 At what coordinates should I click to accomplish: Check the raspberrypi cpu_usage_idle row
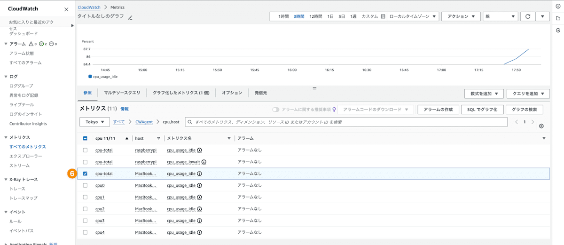pyautogui.click(x=85, y=150)
